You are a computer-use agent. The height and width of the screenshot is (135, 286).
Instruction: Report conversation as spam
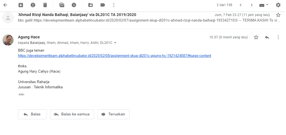tap(33, 5)
